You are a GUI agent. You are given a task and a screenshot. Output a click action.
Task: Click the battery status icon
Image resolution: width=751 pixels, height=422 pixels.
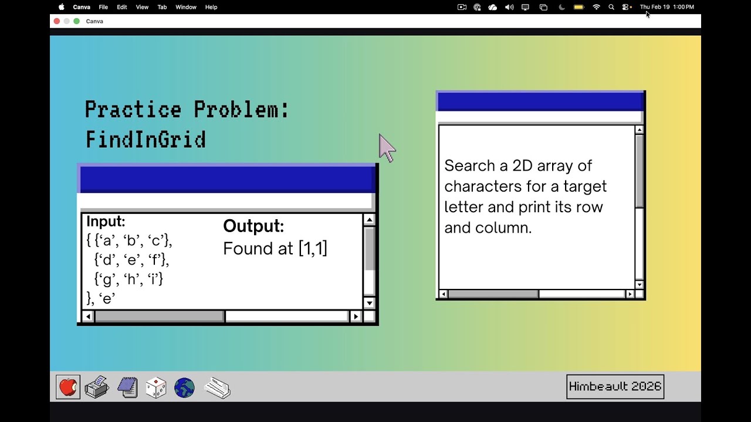click(579, 7)
